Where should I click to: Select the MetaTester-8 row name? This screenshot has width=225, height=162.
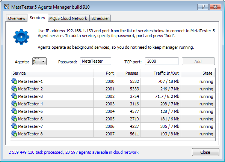coord(30,134)
